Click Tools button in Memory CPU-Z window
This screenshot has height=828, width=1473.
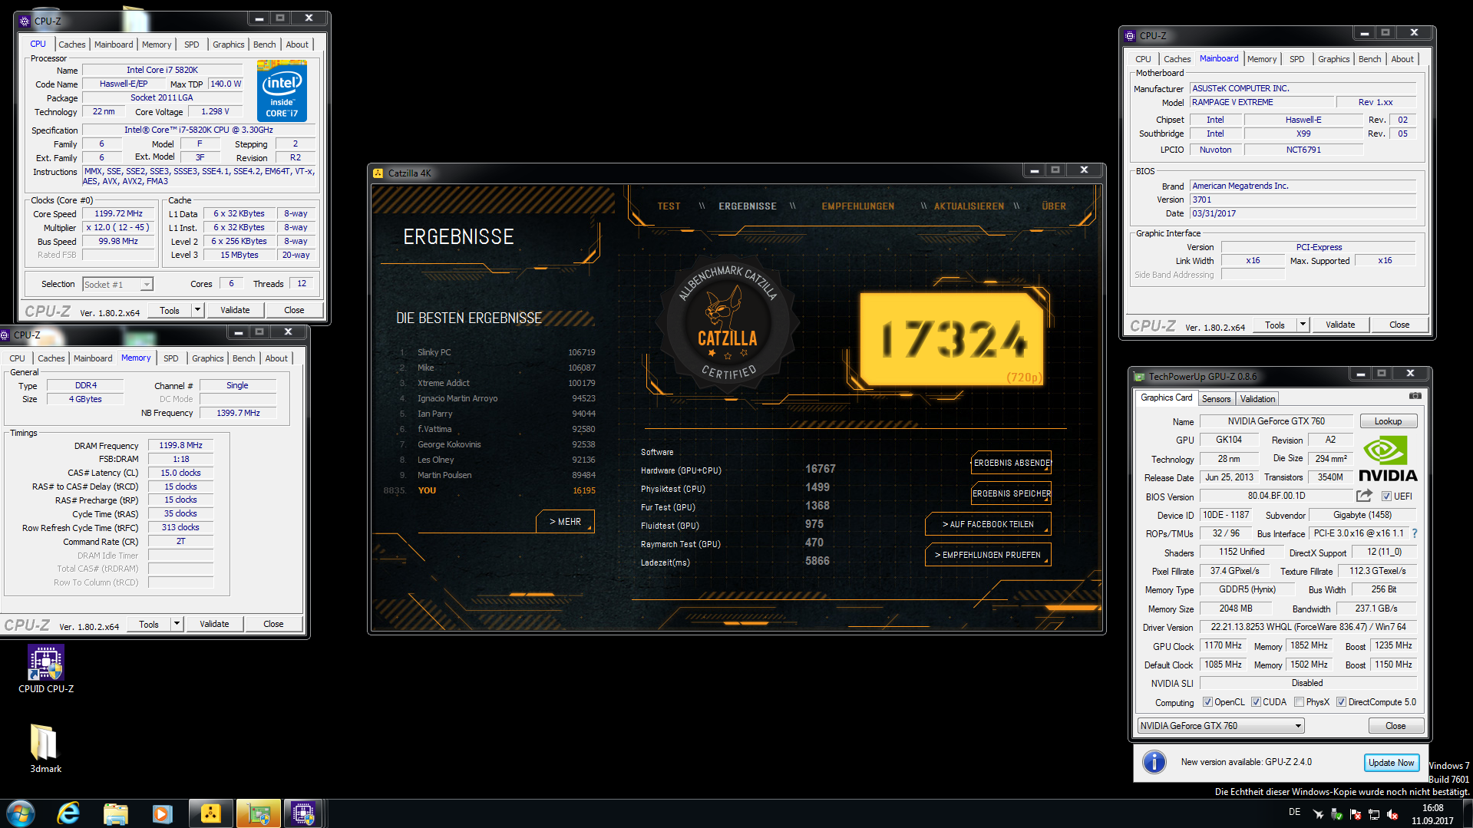149,624
